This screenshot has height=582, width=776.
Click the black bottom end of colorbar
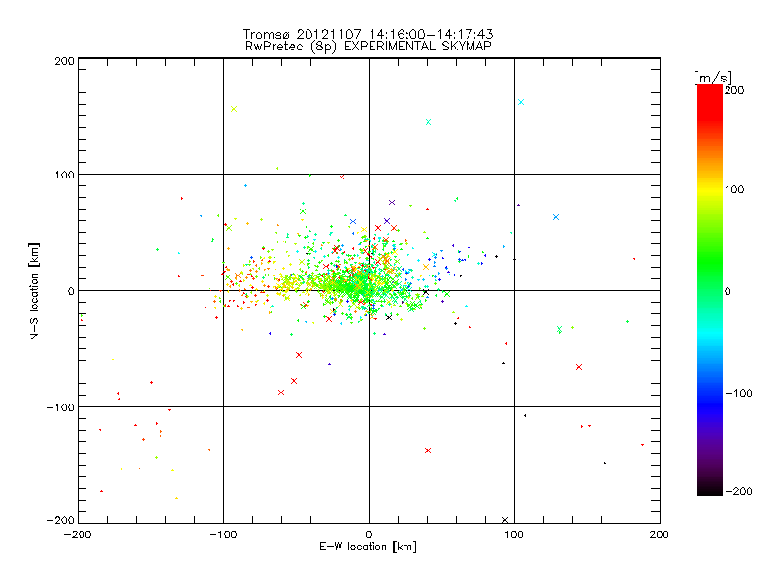[x=709, y=490]
